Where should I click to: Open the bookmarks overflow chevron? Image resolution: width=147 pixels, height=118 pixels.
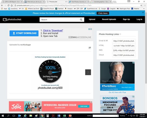click(144, 9)
